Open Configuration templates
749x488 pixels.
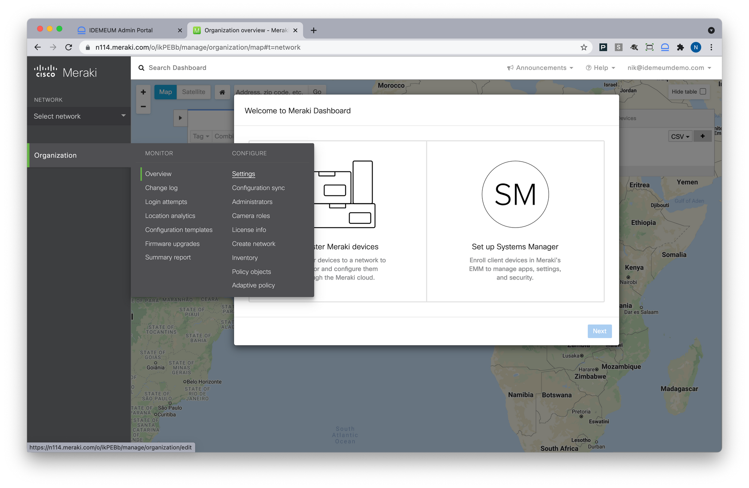tap(179, 230)
